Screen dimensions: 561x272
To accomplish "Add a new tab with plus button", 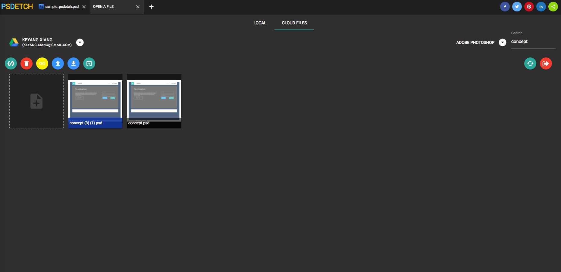I will [152, 7].
